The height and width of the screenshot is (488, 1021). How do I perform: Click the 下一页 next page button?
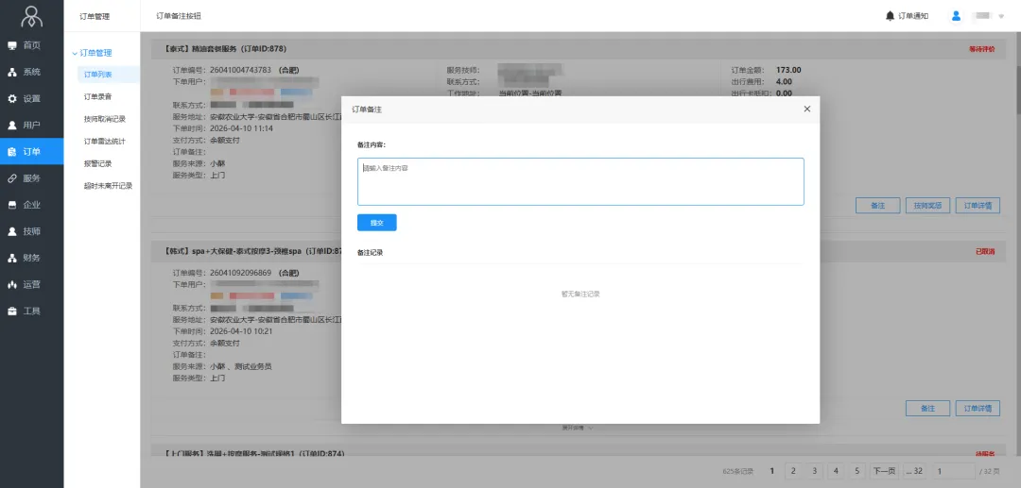point(883,470)
